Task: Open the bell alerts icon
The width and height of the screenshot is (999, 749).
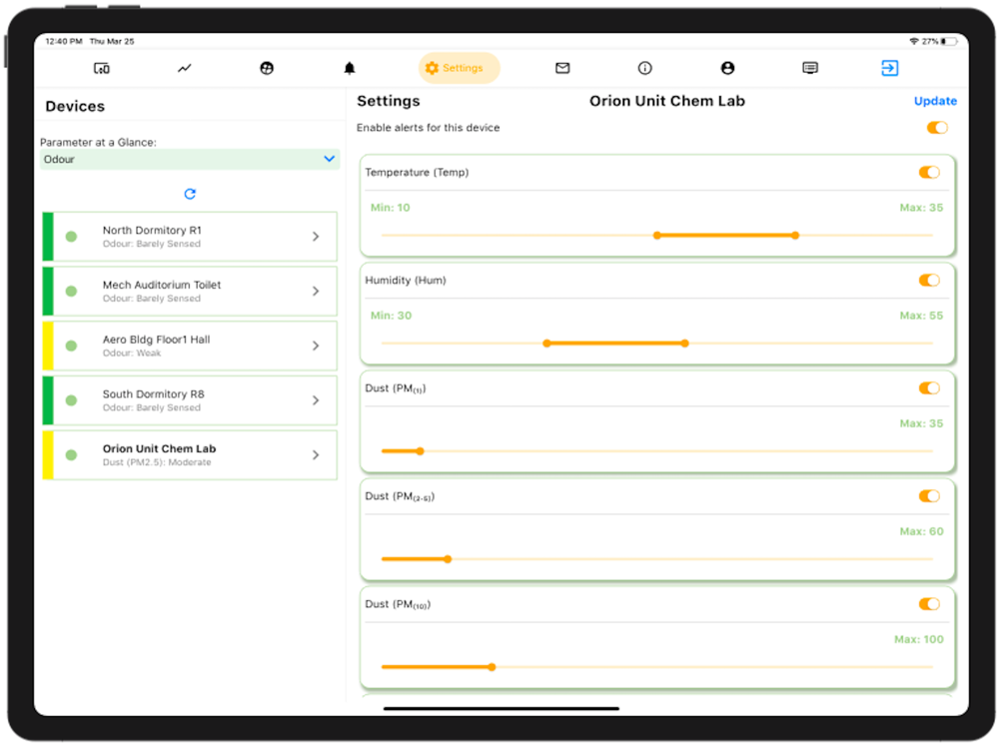Action: pos(349,68)
